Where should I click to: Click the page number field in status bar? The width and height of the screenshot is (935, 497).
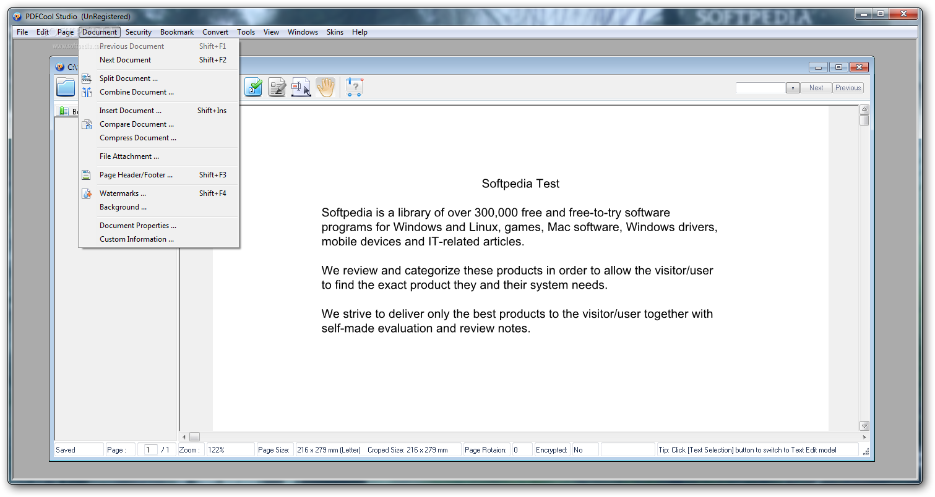click(150, 450)
